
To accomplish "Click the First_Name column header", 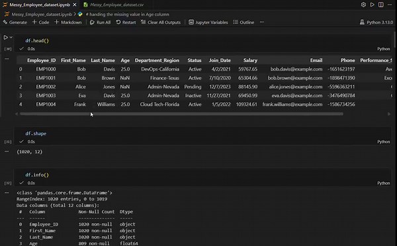I will 73,60.
